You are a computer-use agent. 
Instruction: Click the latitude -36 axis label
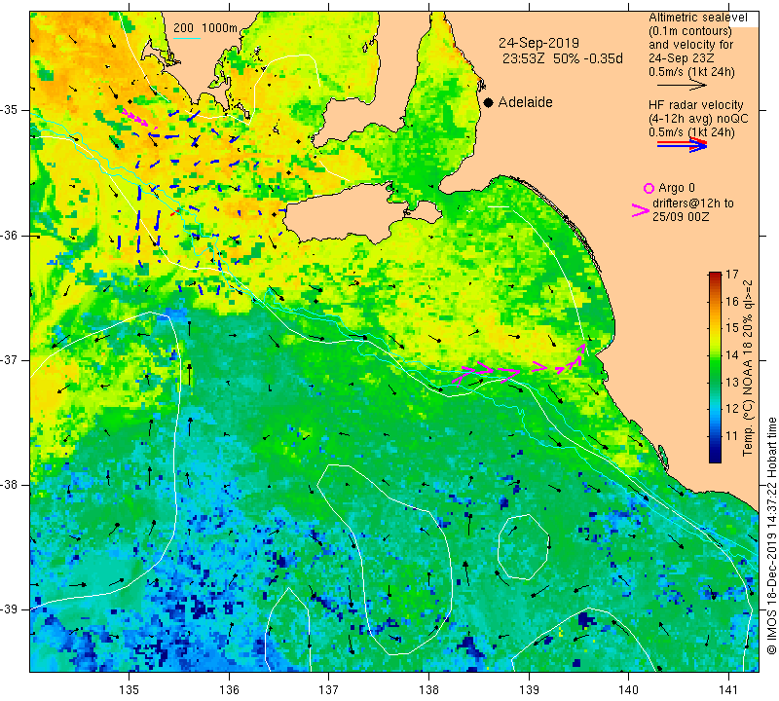click(11, 235)
